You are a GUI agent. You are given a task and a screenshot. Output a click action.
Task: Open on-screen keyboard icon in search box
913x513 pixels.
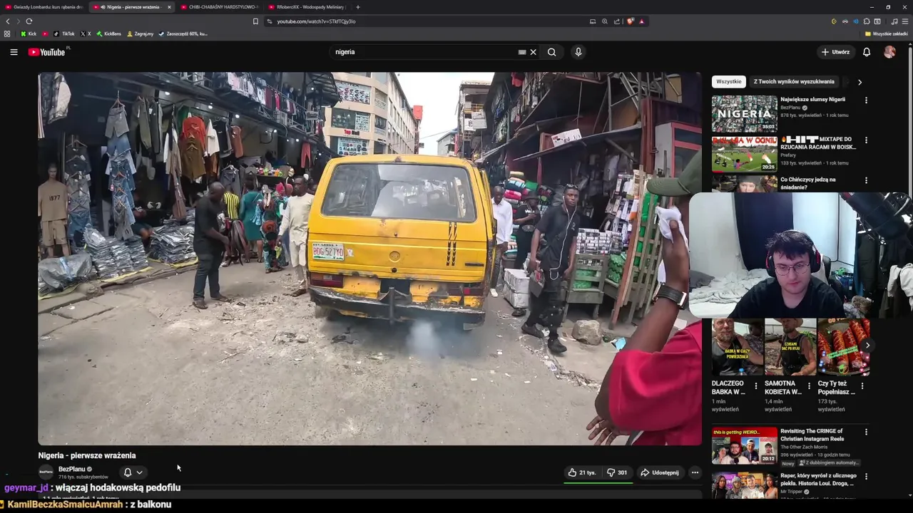click(x=522, y=52)
